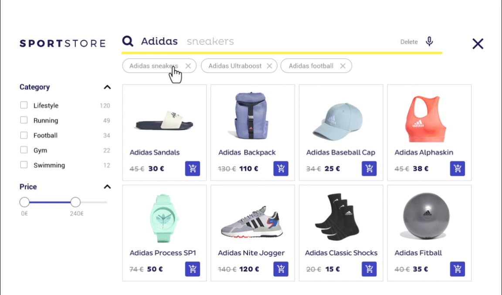Open the SPORTSTORE home logo
This screenshot has width=502, height=295.
click(62, 43)
